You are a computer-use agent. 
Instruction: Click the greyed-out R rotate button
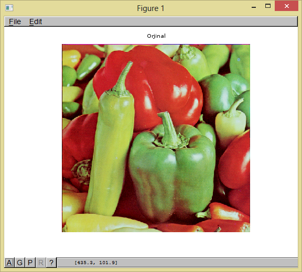pos(41,263)
